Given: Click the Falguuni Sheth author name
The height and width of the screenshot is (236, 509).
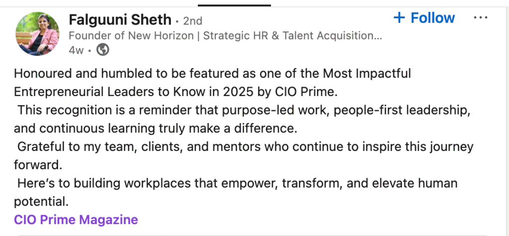Looking at the screenshot, I should click(119, 20).
